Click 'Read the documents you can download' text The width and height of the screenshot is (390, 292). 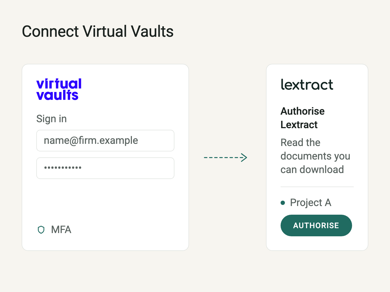tap(315, 156)
